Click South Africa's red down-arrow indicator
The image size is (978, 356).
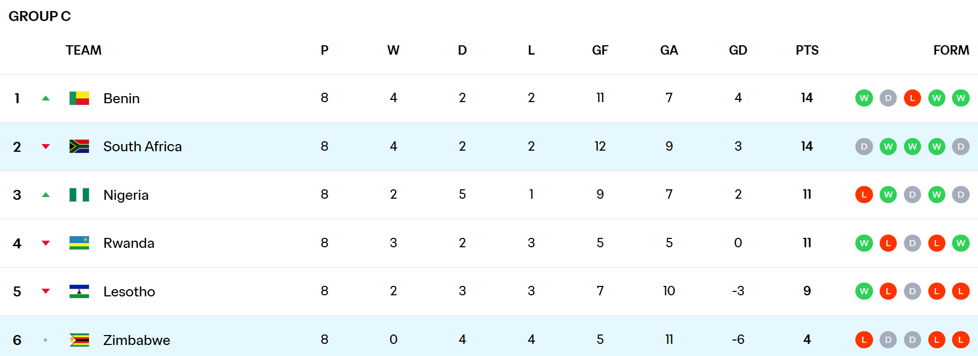[46, 146]
